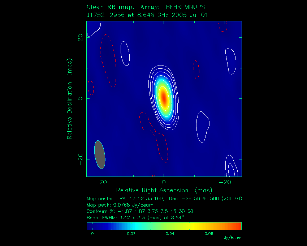Click the source line 'J1752-2956 at 8.646 GHz 2005 Jul 01'
This screenshot has width=307, height=246.
click(147, 15)
